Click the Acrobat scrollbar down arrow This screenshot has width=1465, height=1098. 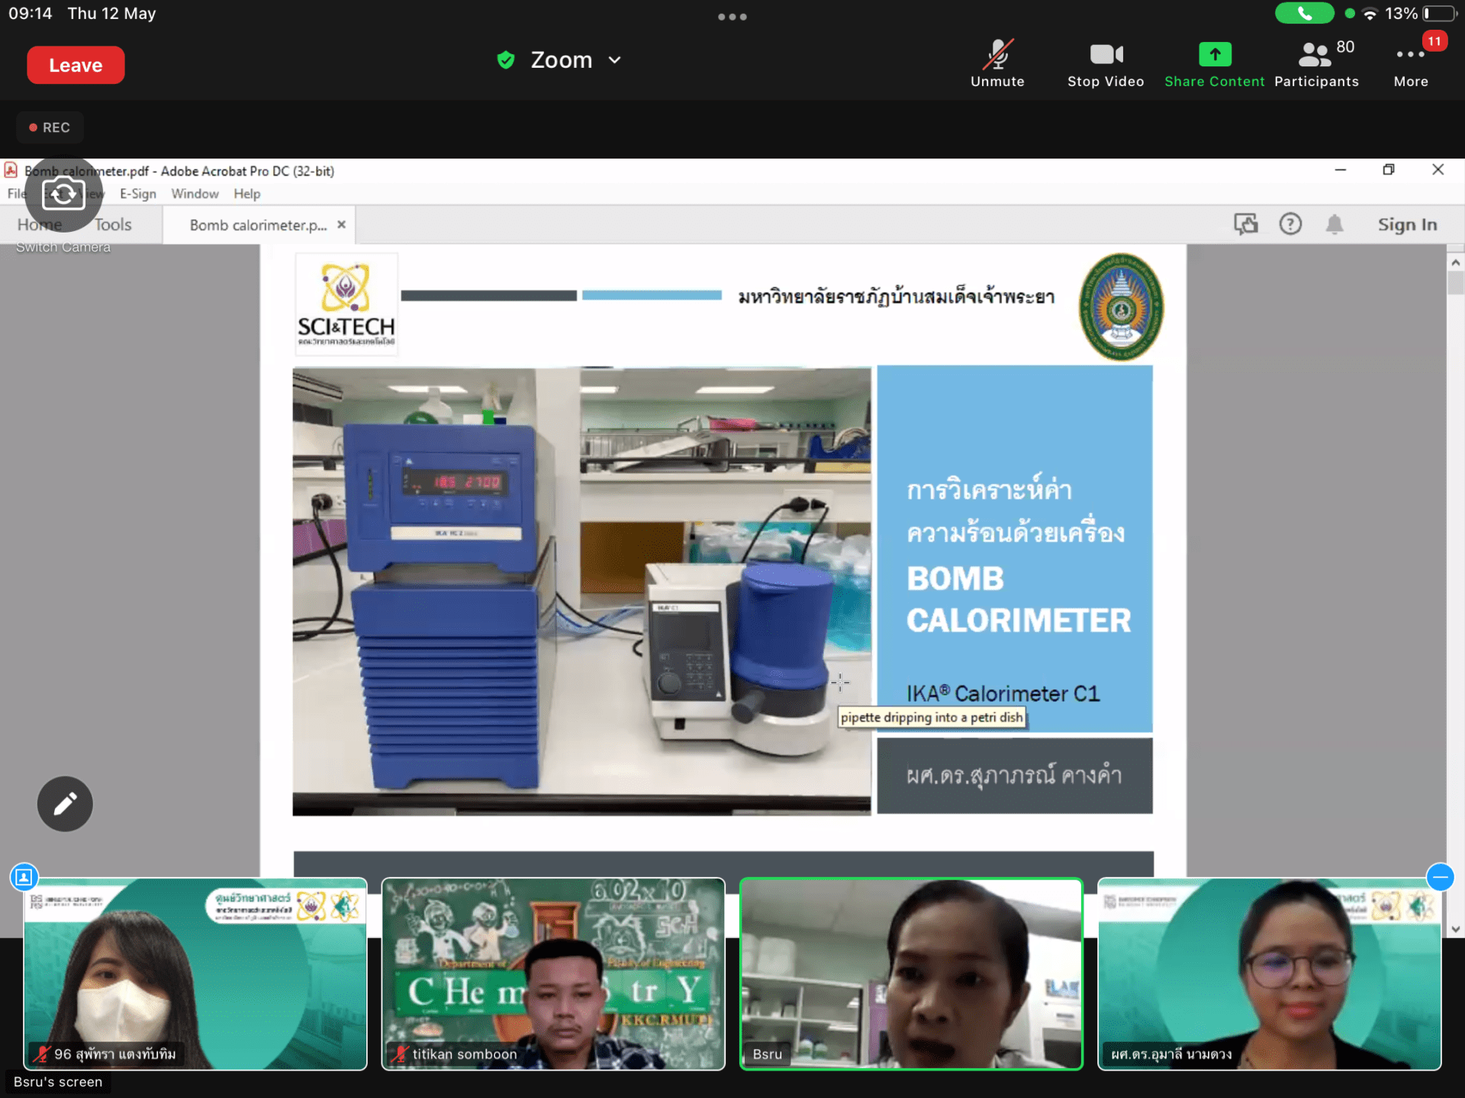(1456, 929)
